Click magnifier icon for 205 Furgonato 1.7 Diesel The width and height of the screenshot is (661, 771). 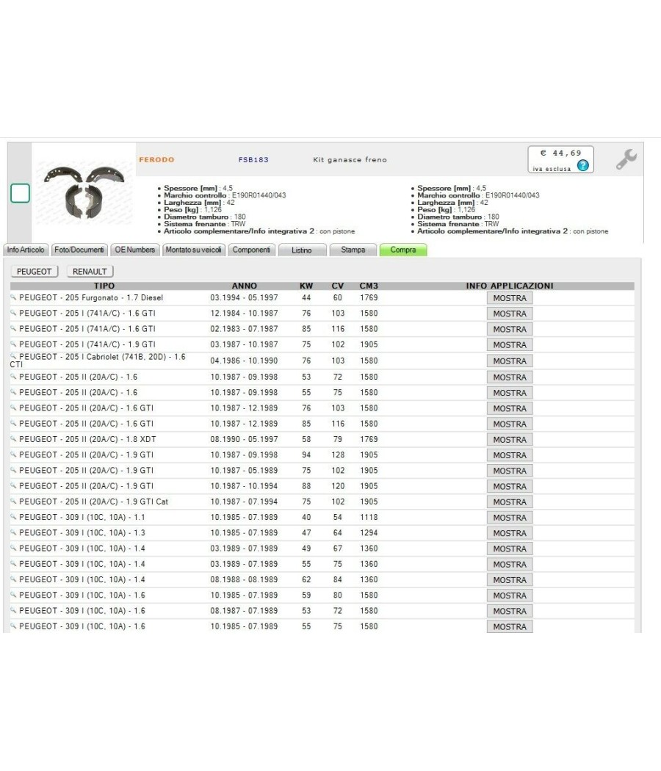[13, 297]
